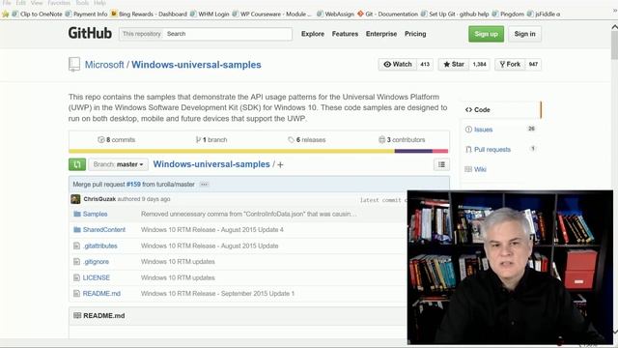Image resolution: width=618 pixels, height=348 pixels.
Task: Open the Wiki icon in the sidebar
Action: pyautogui.click(x=468, y=169)
